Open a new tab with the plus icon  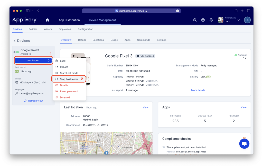click(x=242, y=11)
